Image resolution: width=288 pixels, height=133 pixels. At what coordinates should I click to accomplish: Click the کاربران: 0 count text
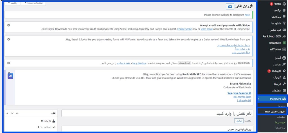[46, 121]
